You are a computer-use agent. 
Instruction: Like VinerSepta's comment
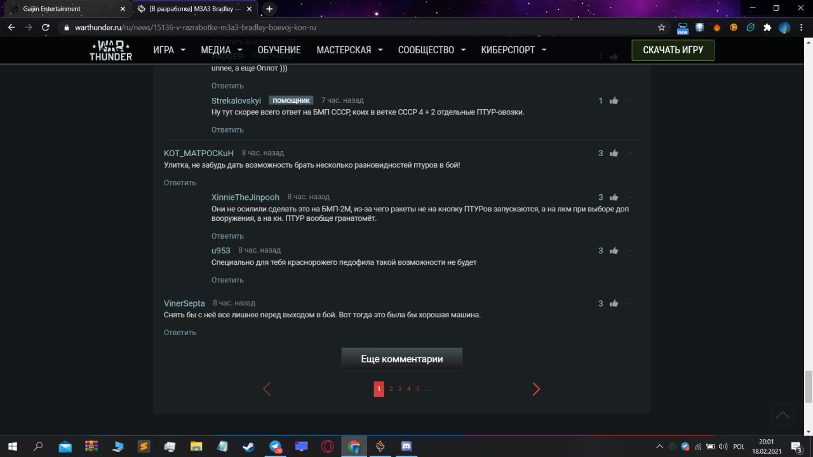tap(614, 303)
